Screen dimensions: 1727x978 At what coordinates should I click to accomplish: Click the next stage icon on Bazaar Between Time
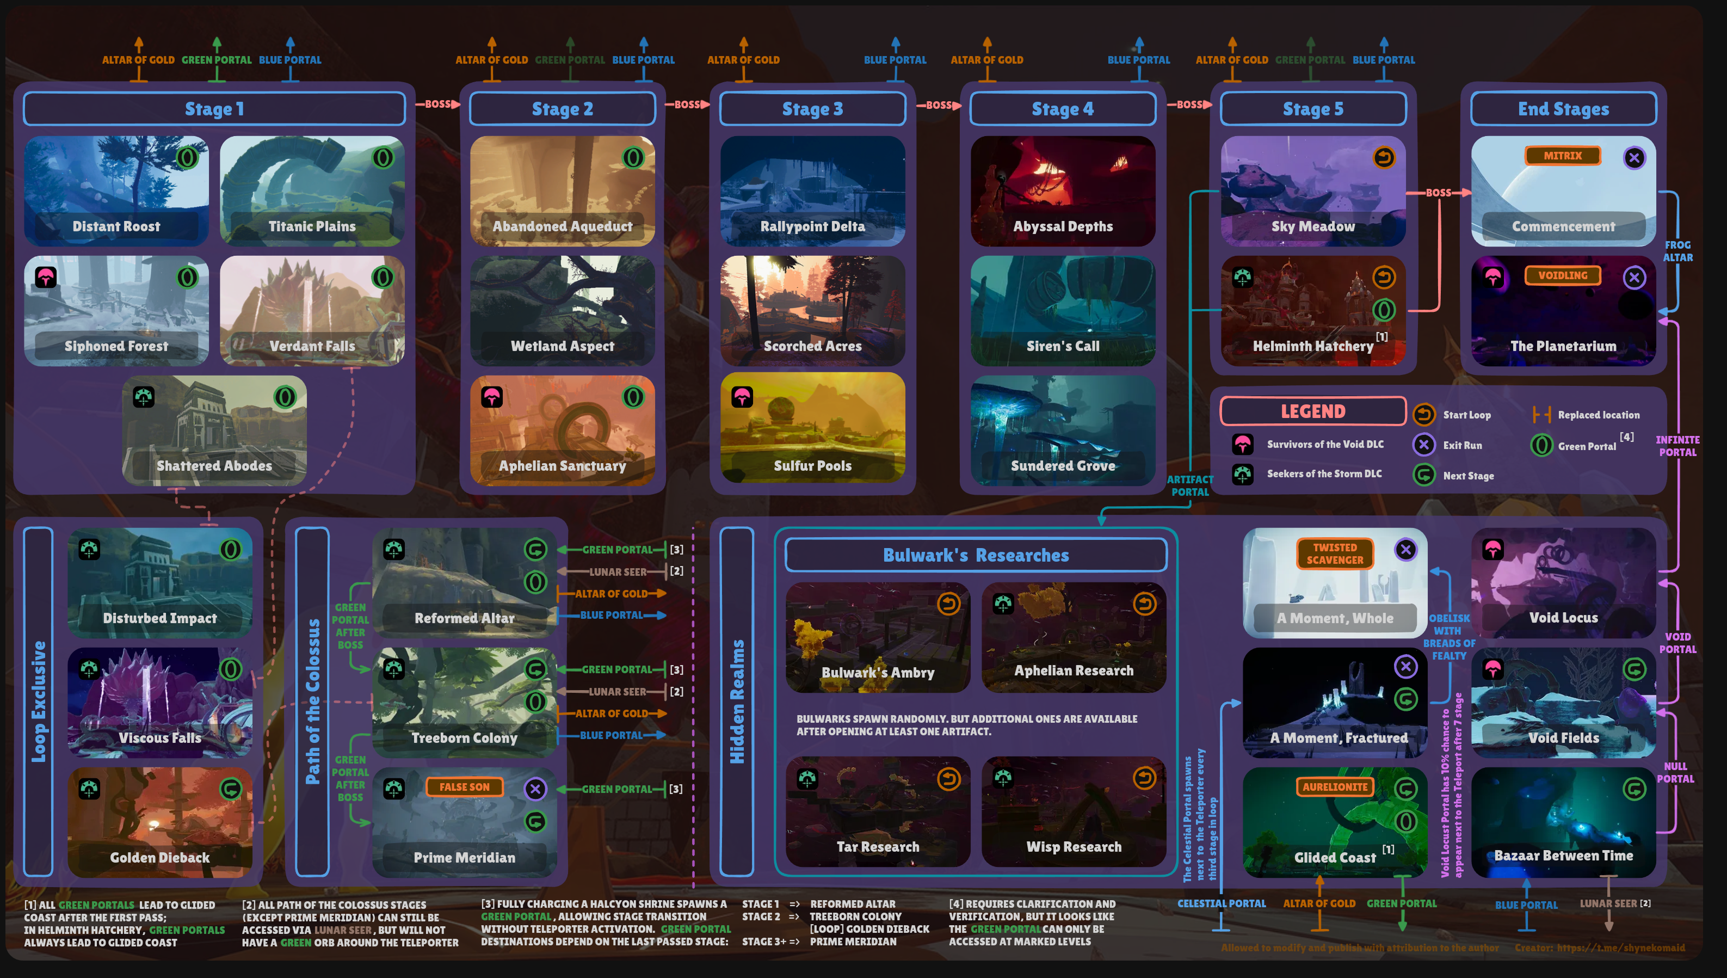[x=1635, y=789]
